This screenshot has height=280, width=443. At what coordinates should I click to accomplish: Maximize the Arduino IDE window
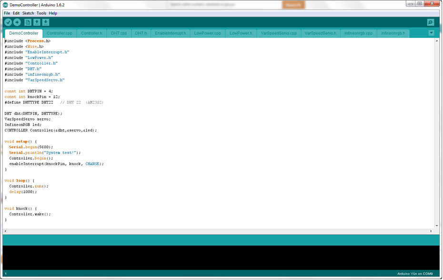point(420,4)
